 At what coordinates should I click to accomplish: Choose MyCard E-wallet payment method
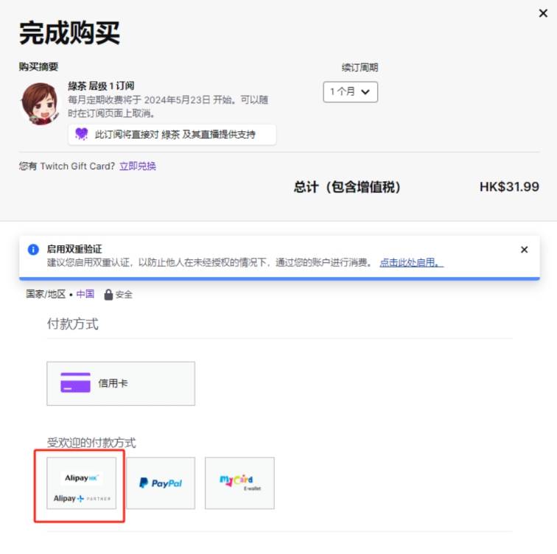(239, 483)
